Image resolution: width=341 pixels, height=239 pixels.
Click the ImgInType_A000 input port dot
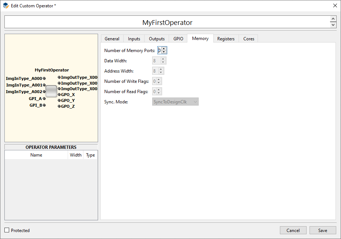click(x=44, y=78)
